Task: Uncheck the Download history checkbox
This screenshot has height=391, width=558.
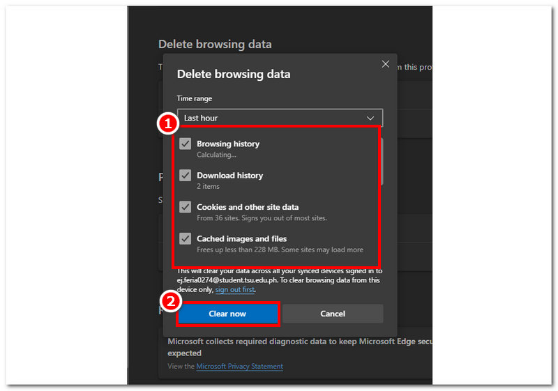Action: tap(185, 176)
